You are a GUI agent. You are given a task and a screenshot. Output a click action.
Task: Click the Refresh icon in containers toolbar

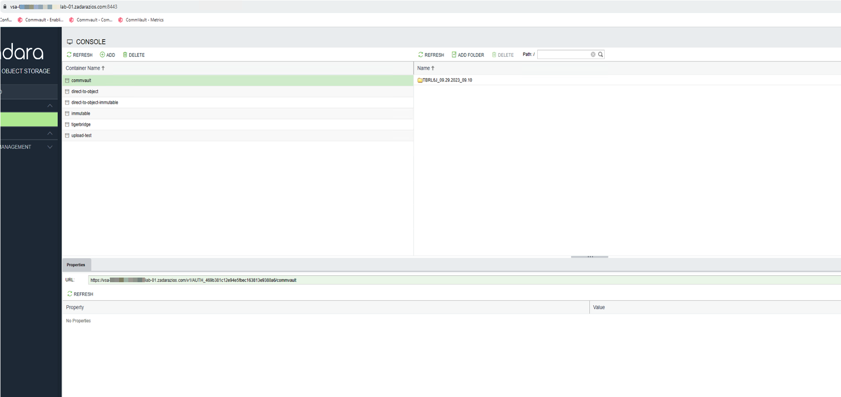(69, 55)
